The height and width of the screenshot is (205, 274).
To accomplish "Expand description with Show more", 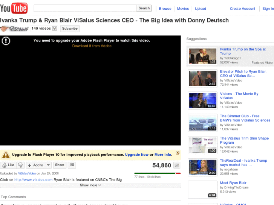I will 90,185.
